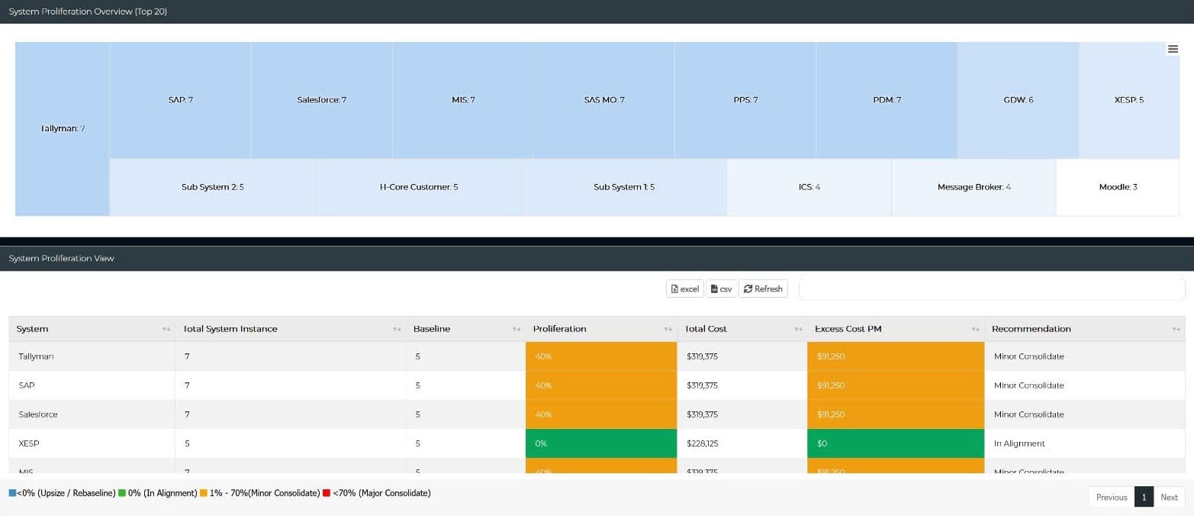Open the treemap chart hamburger menu
Image resolution: width=1194 pixels, height=516 pixels.
[x=1173, y=49]
